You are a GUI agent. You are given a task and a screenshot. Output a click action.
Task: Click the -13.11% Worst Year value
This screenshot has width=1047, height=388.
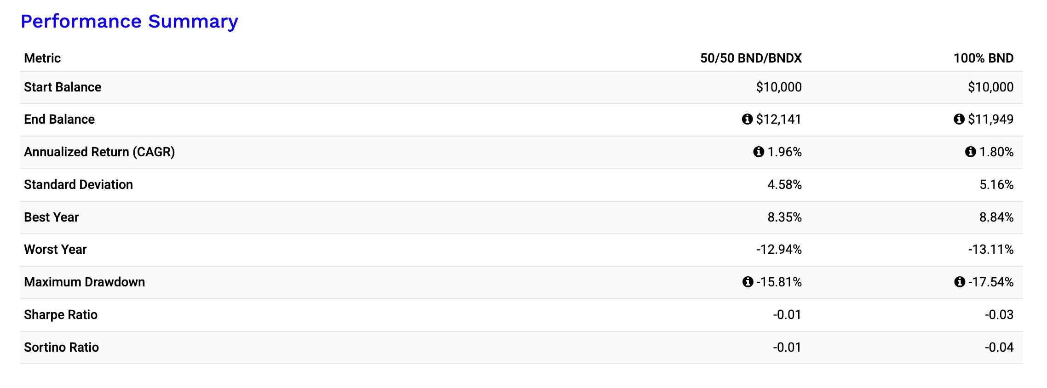pos(990,250)
